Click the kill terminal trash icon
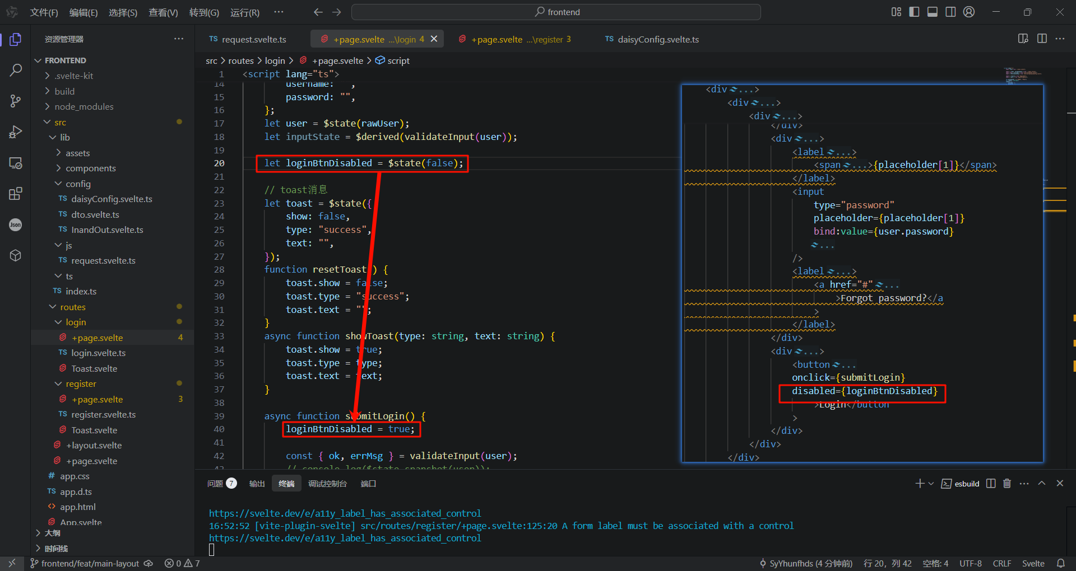 pos(1007,484)
